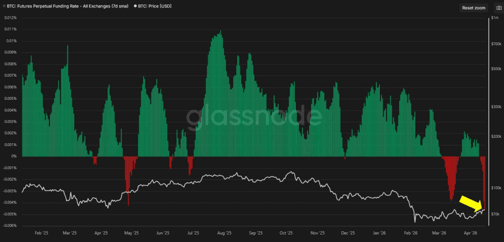Click the -0.006% left axis label
Viewport: 504px width, 242px height.
(x=10, y=226)
